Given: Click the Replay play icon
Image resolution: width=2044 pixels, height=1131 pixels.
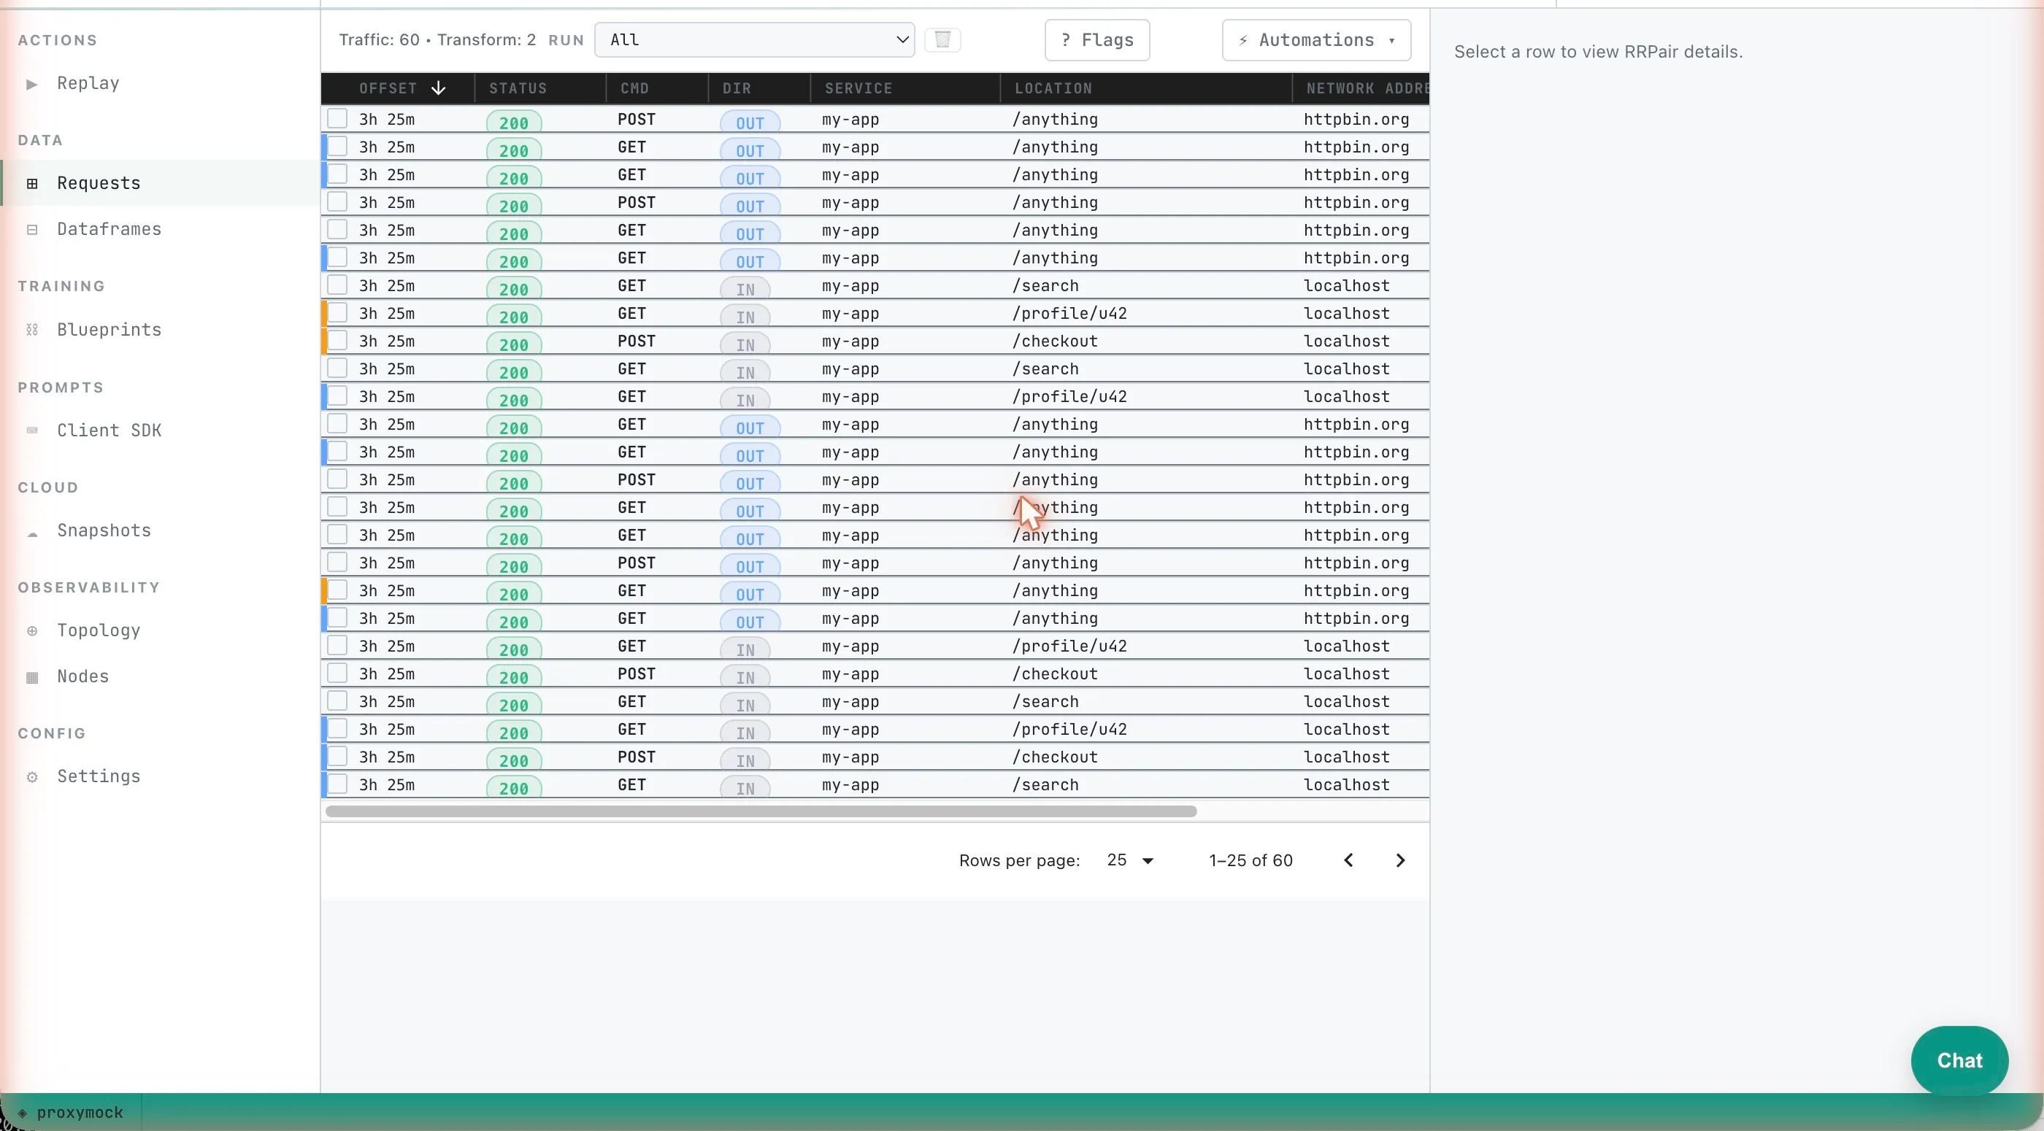Looking at the screenshot, I should [31, 83].
